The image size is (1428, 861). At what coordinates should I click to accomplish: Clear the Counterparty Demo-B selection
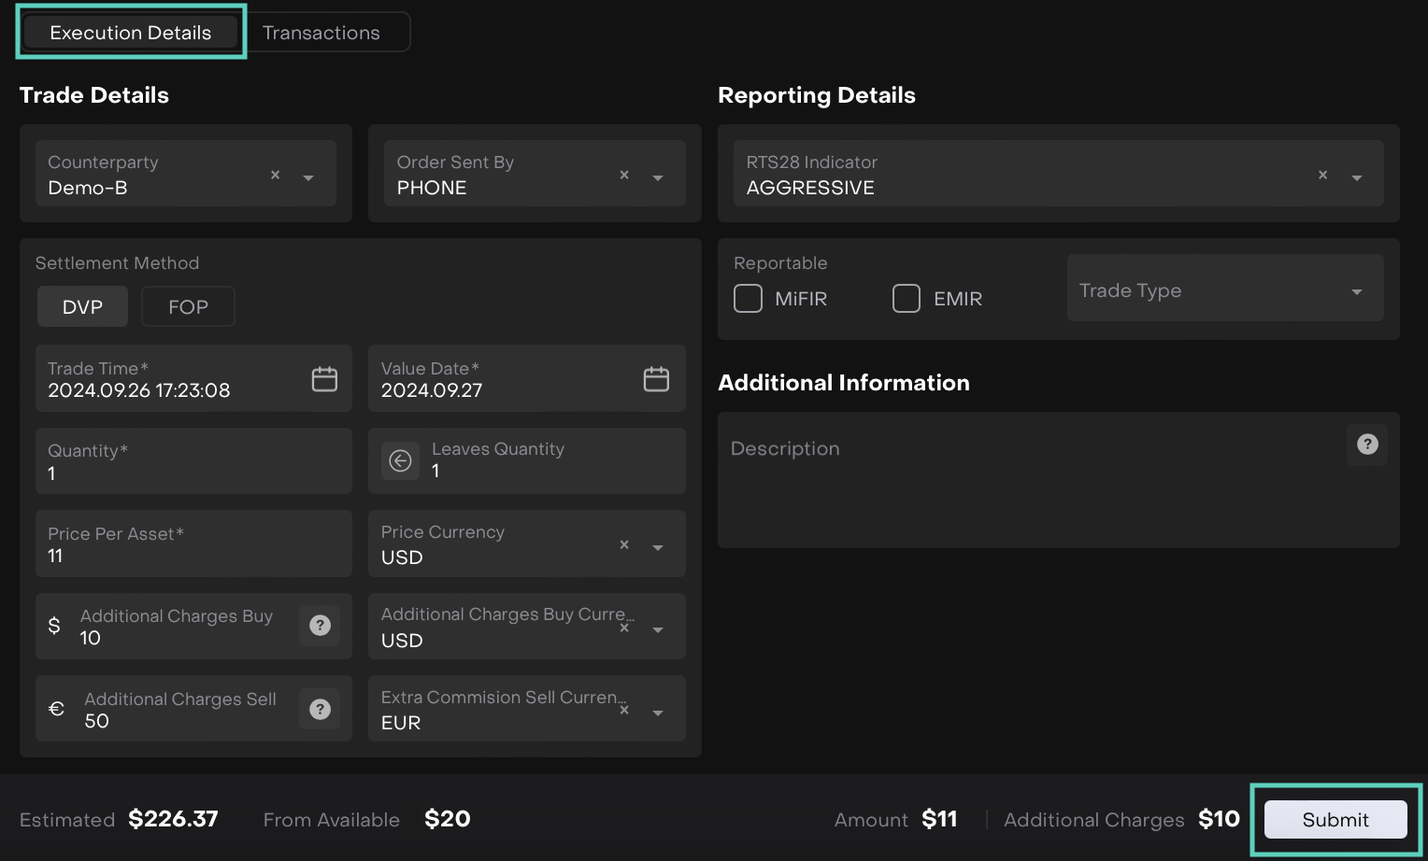pyautogui.click(x=275, y=175)
